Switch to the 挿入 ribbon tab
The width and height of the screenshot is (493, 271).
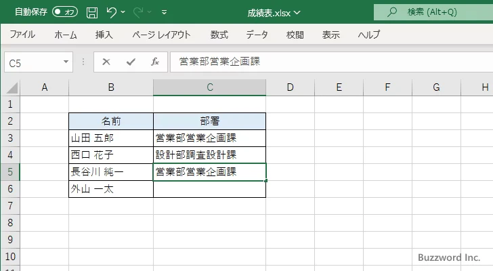click(x=104, y=35)
